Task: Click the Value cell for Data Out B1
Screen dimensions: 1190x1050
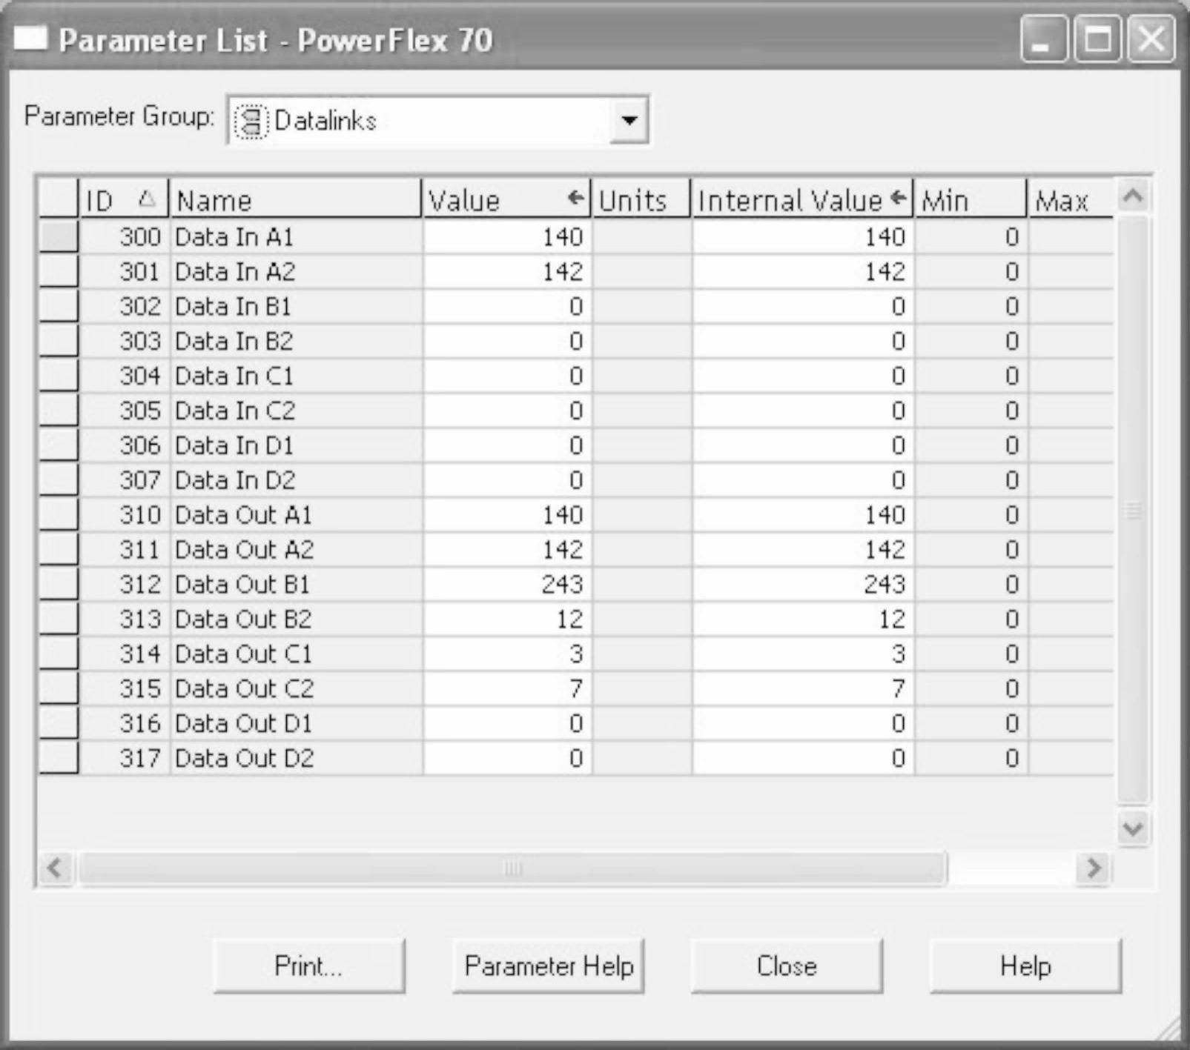Action: coord(507,585)
